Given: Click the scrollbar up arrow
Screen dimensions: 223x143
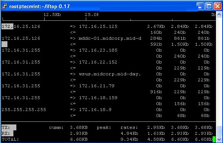Looking at the screenshot, I should tap(219, 14).
